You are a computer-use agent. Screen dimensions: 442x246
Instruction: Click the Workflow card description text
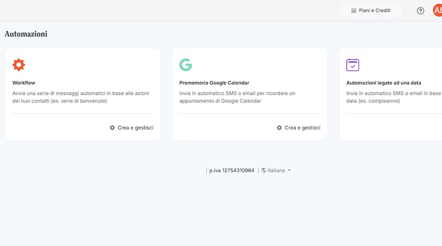point(81,97)
